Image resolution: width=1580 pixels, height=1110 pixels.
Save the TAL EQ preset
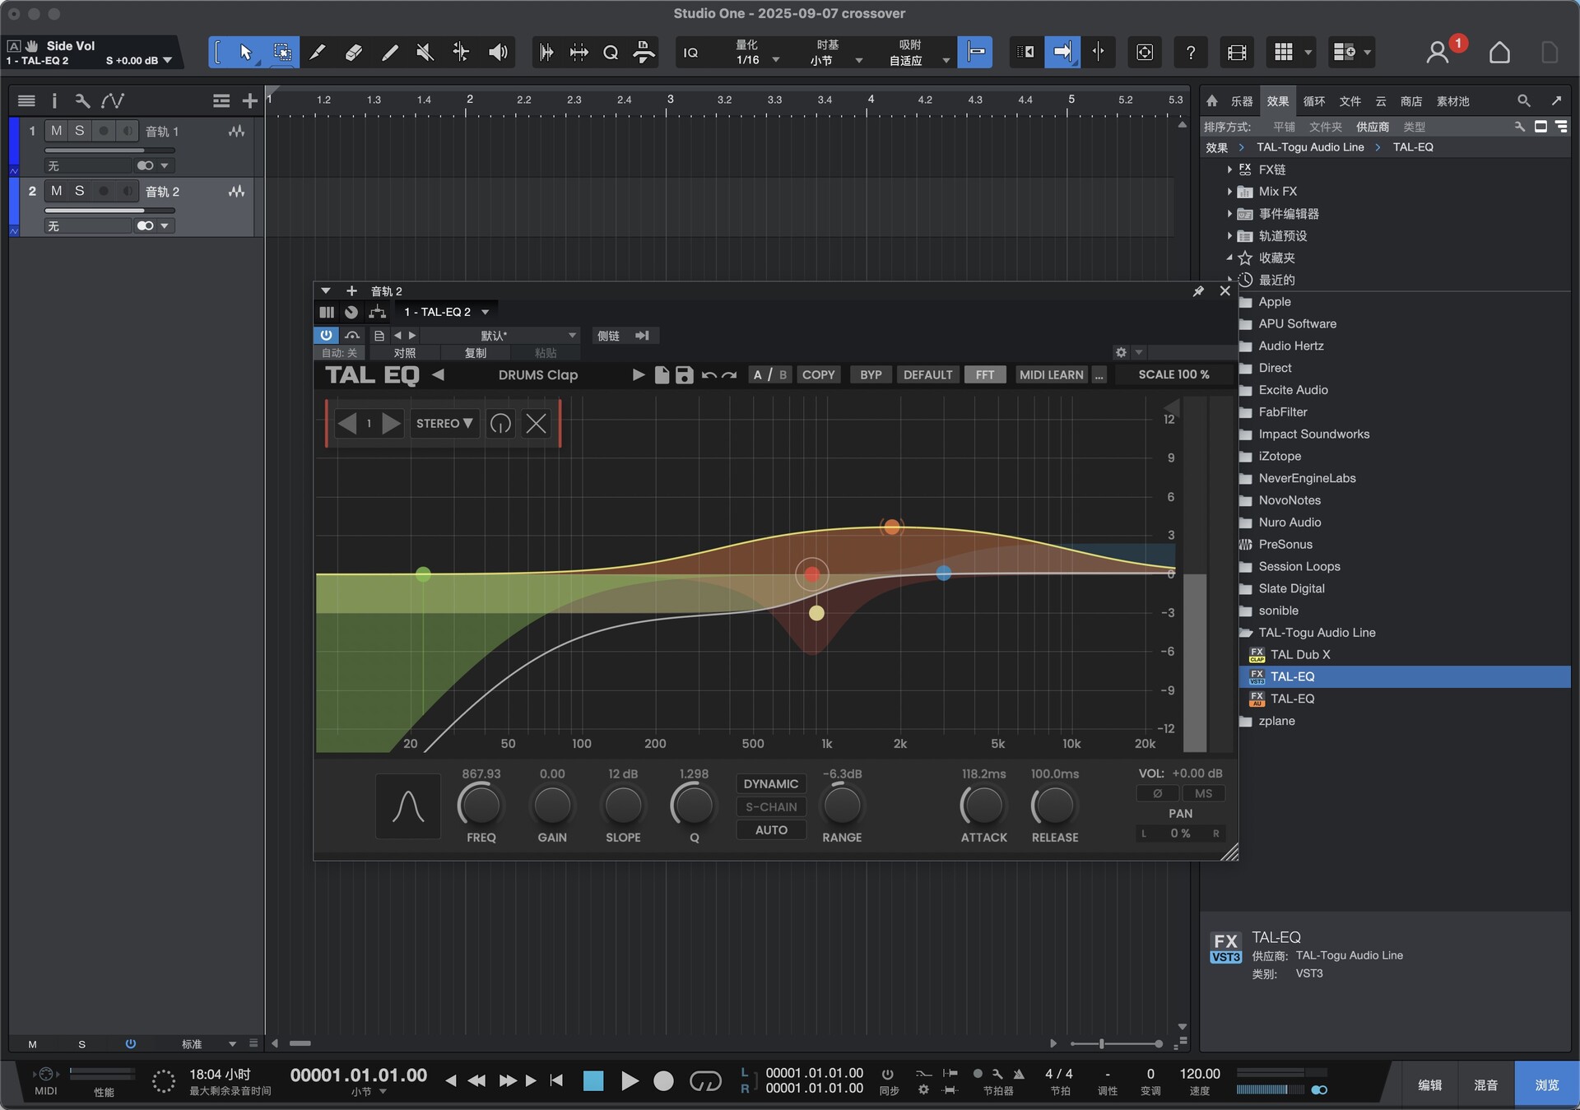pos(684,375)
